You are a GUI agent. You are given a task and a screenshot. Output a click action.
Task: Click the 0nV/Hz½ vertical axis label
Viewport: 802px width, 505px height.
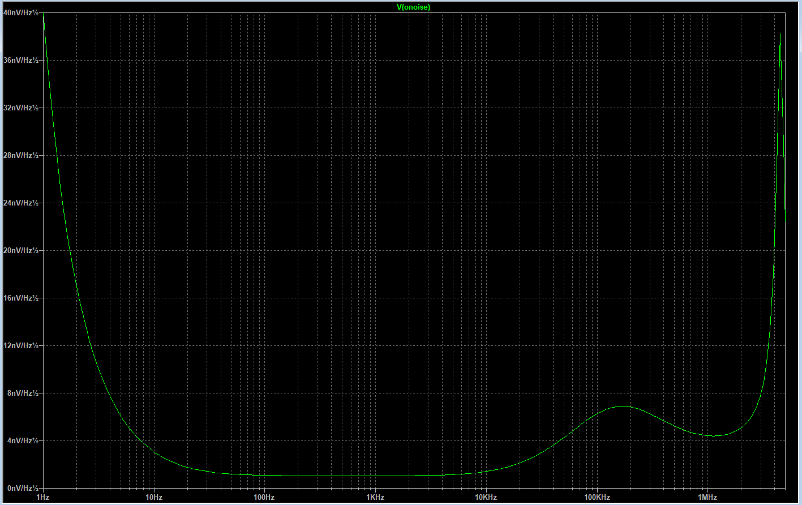23,488
